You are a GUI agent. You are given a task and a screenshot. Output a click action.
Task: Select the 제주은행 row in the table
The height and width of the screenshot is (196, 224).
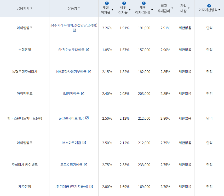click(25, 187)
